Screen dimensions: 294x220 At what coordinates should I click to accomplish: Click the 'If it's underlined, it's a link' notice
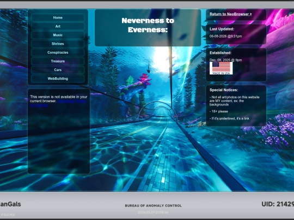coord(229,118)
